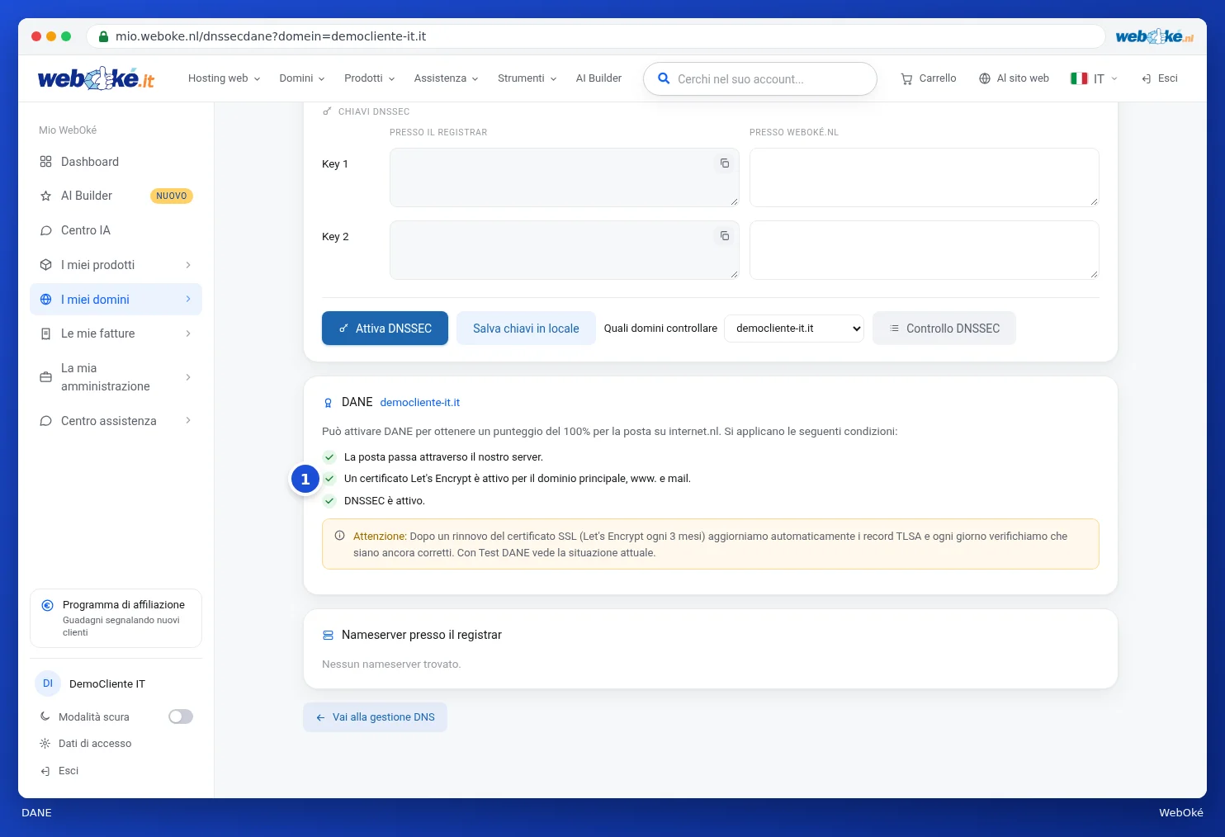
Task: Open the Carrello shopping cart icon
Action: (906, 78)
